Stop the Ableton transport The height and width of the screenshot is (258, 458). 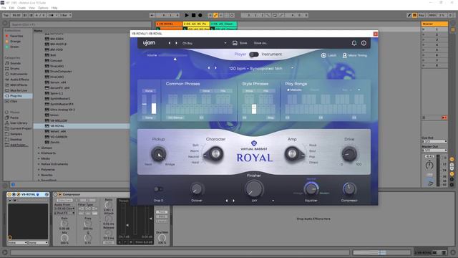193,15
